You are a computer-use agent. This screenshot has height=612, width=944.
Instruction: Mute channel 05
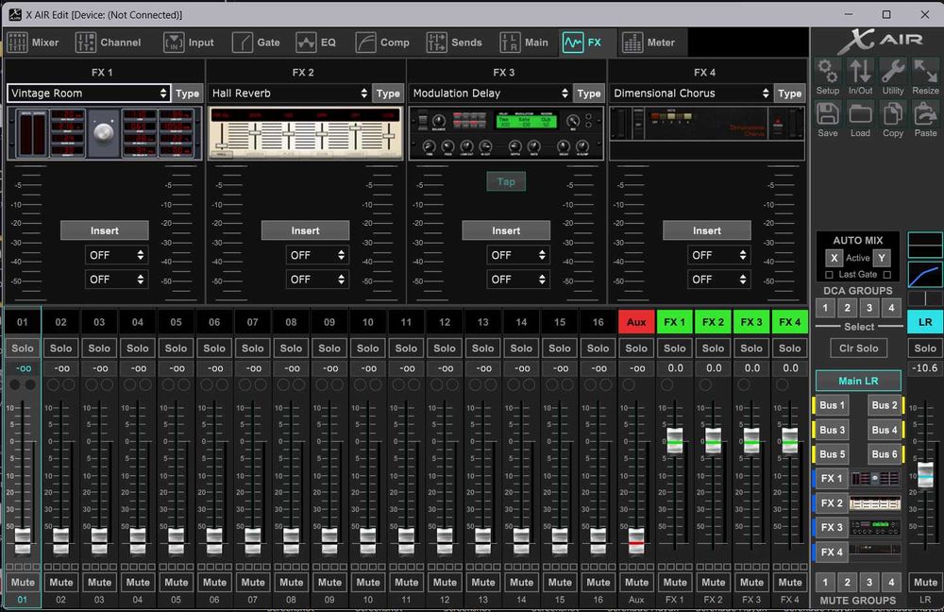click(177, 582)
